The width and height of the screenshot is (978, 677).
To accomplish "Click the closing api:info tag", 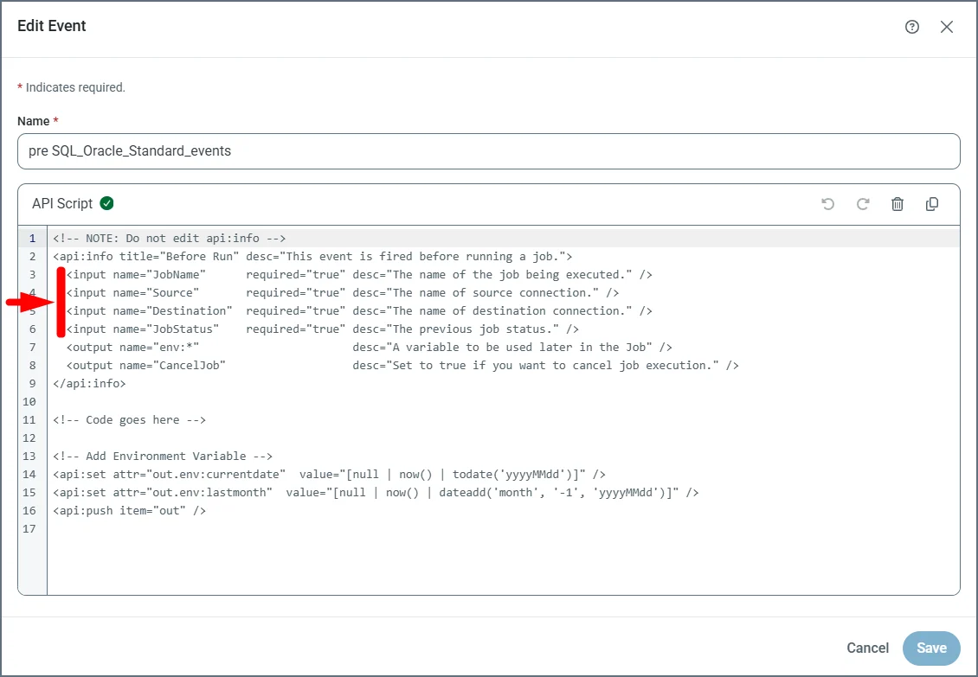I will (89, 383).
